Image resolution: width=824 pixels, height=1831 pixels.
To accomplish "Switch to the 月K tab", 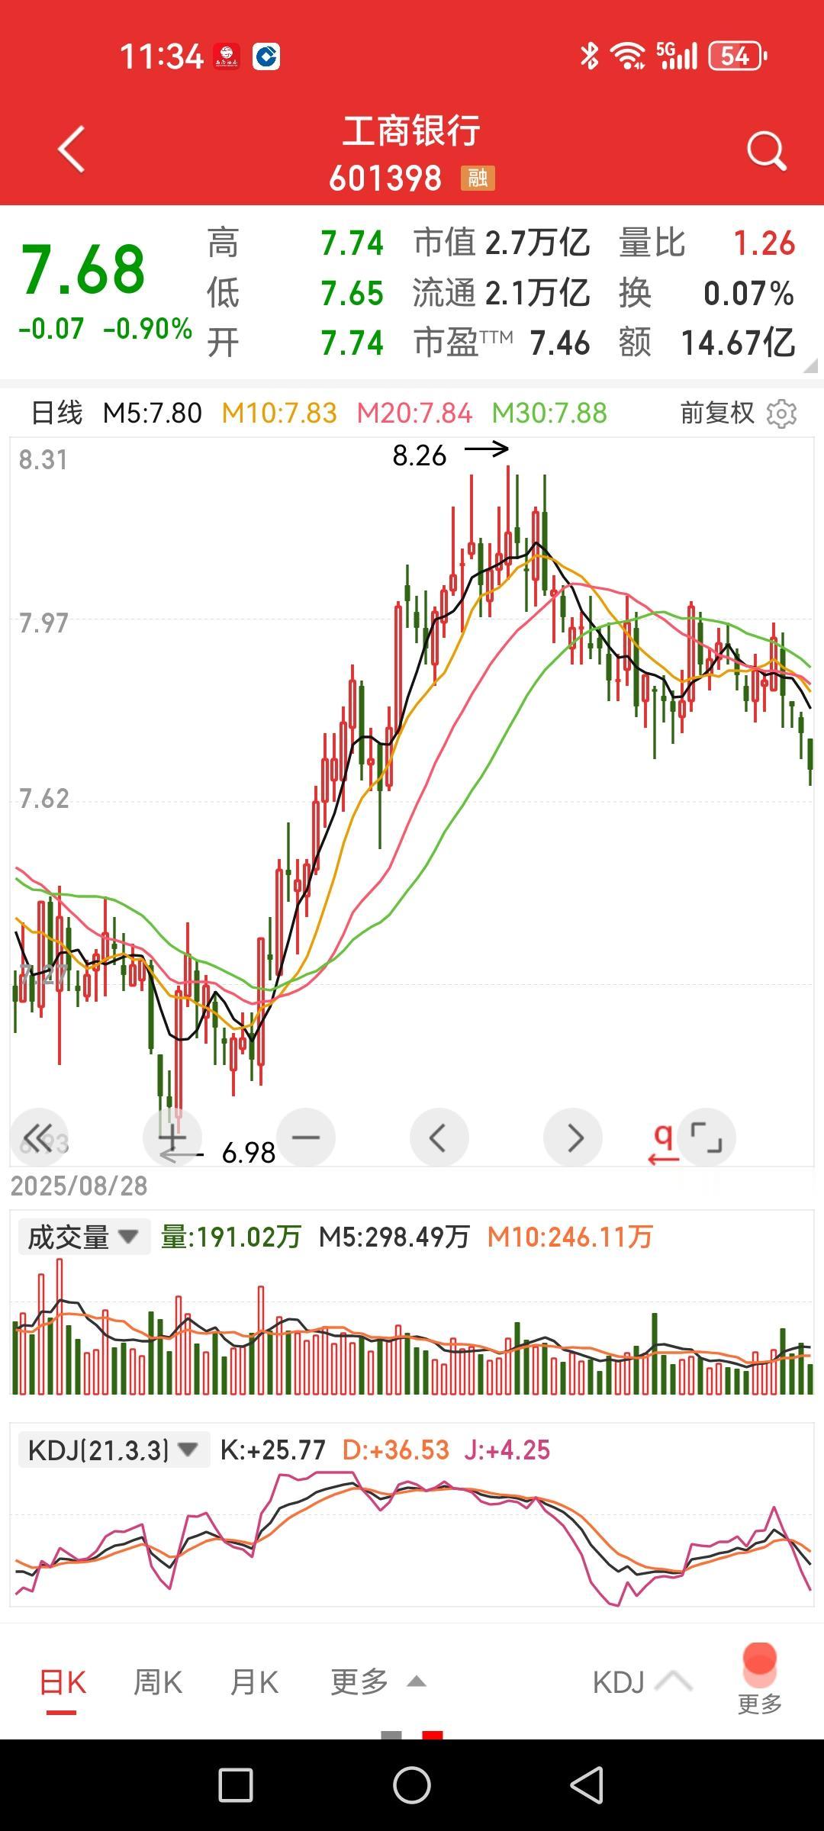I will [254, 1682].
